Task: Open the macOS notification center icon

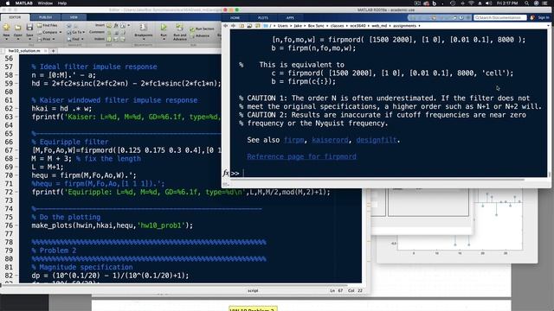Action: point(544,3)
